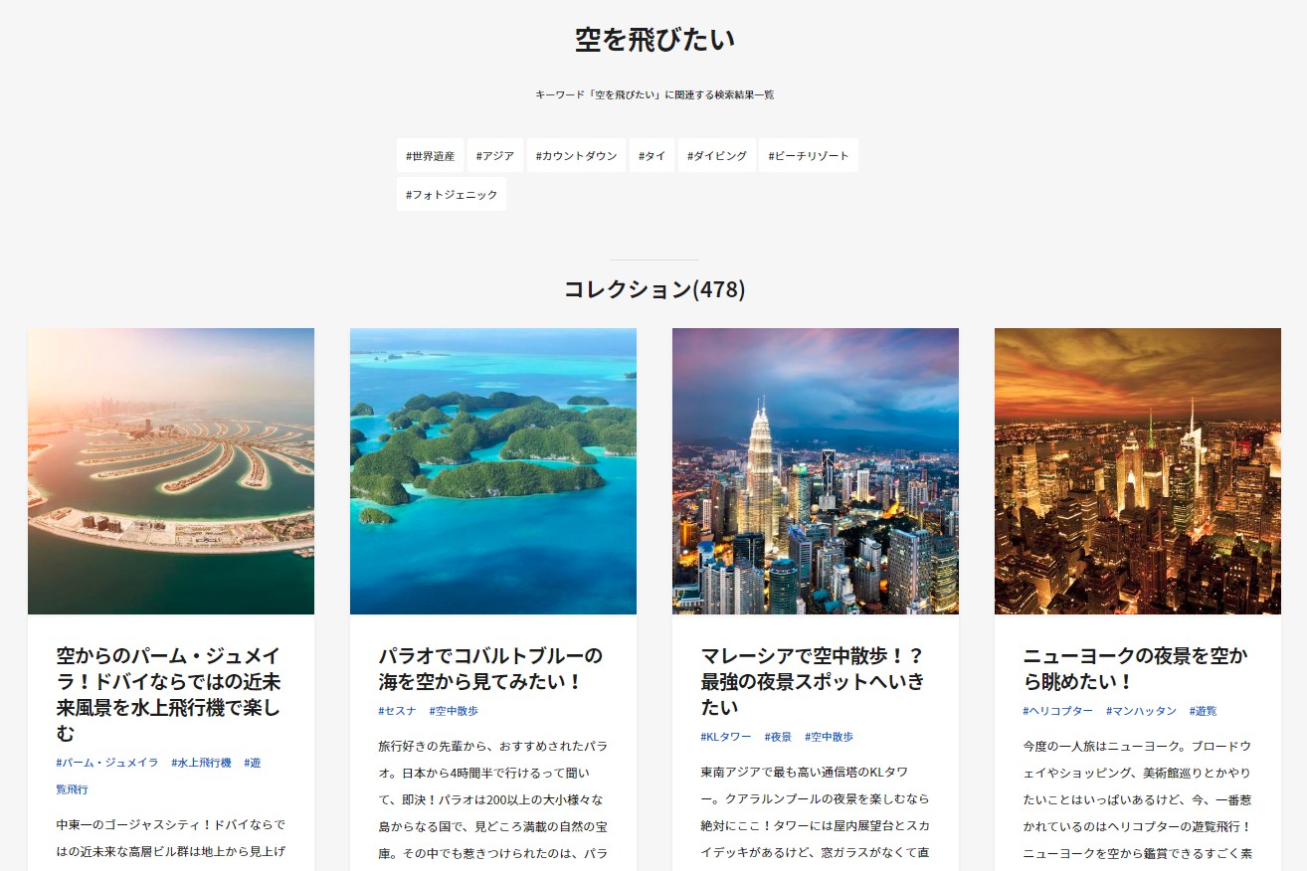Click the #アジア tag
1307x871 pixels.
[x=494, y=155]
